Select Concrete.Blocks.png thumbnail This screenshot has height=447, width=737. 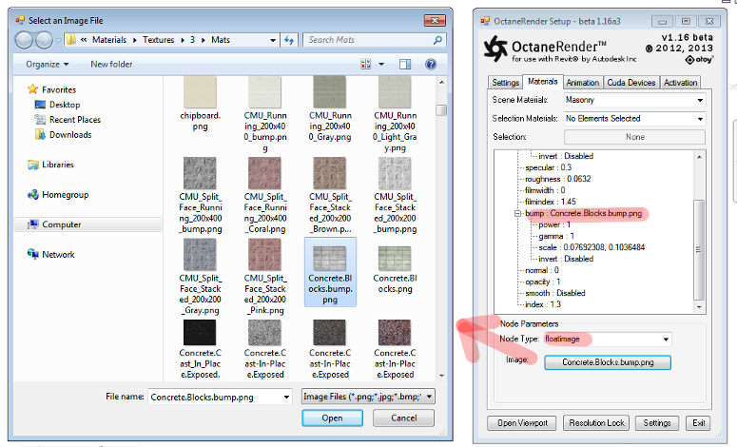(x=395, y=259)
